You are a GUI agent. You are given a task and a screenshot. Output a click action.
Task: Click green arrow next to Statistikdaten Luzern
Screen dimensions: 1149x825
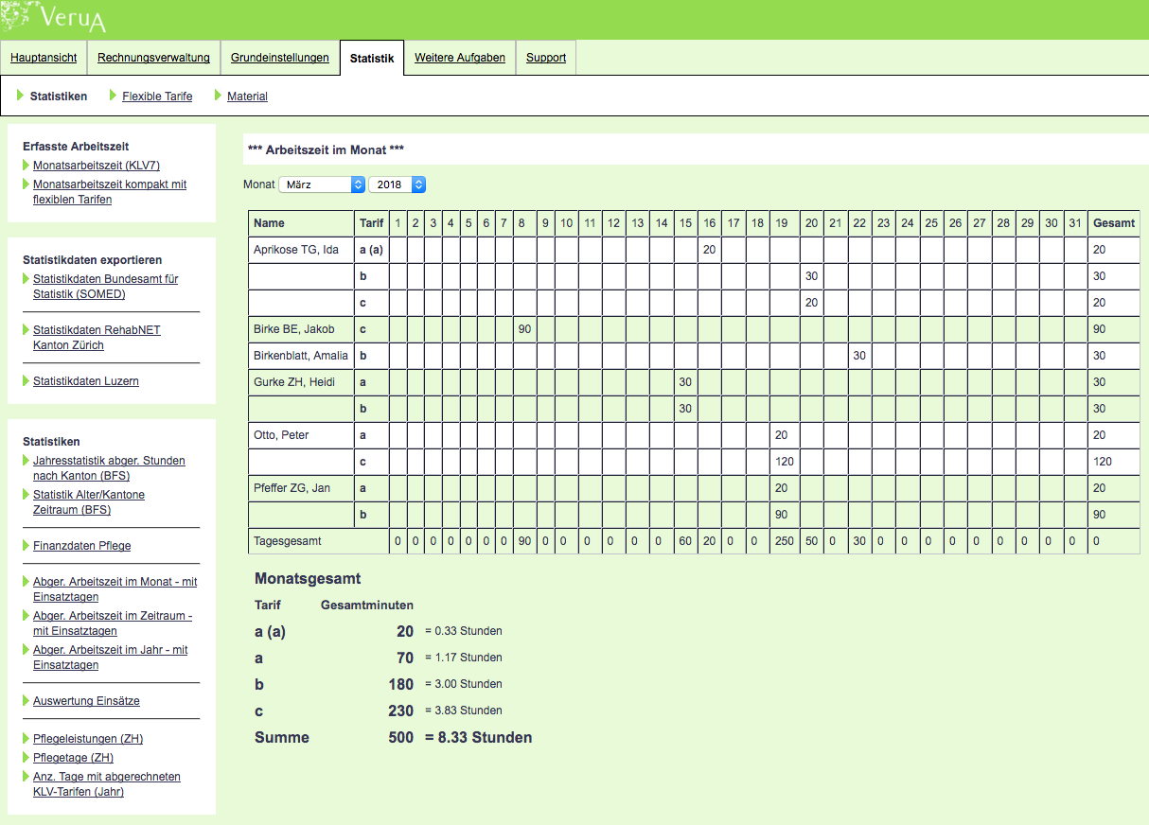[x=25, y=381]
